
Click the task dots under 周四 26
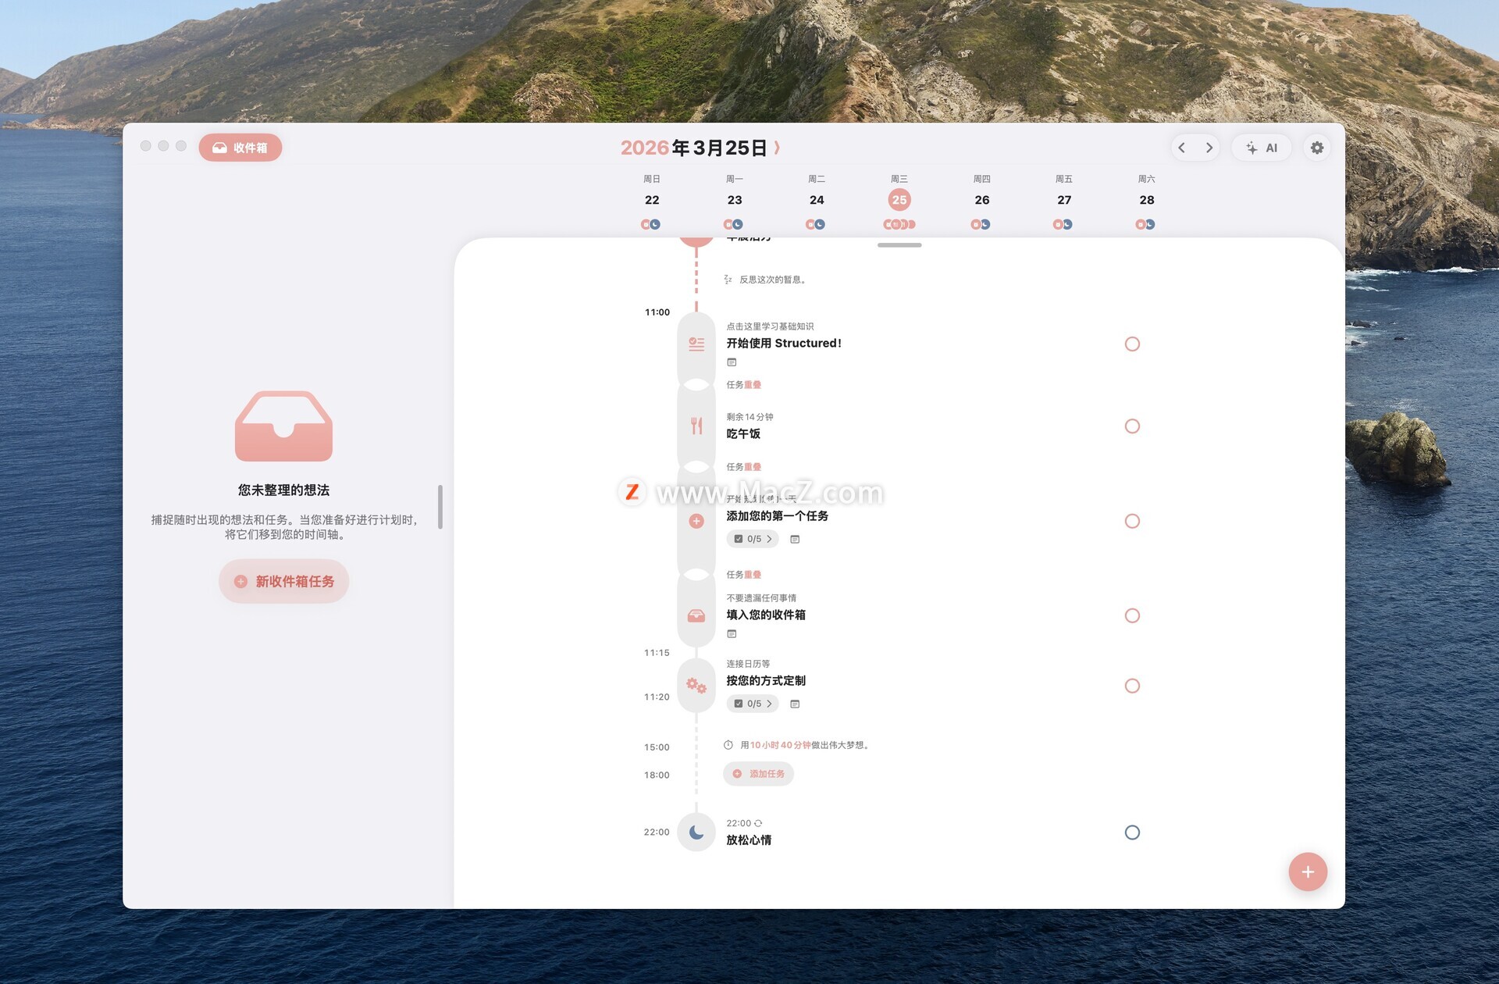[x=981, y=224]
